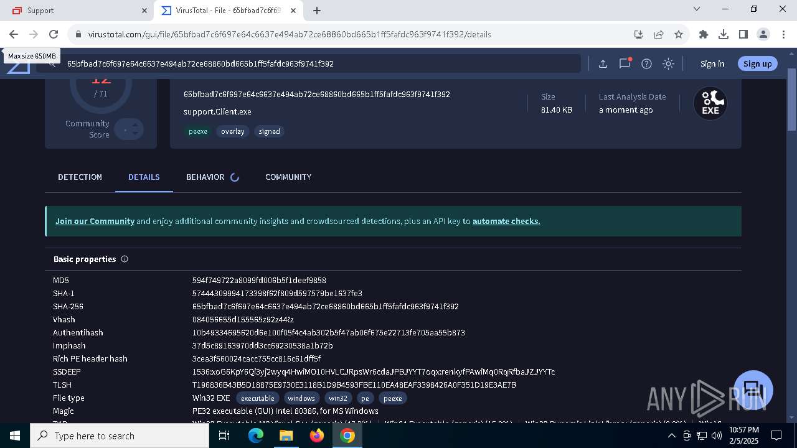Click the MD5 hash value
The width and height of the screenshot is (797, 448).
pyautogui.click(x=259, y=281)
